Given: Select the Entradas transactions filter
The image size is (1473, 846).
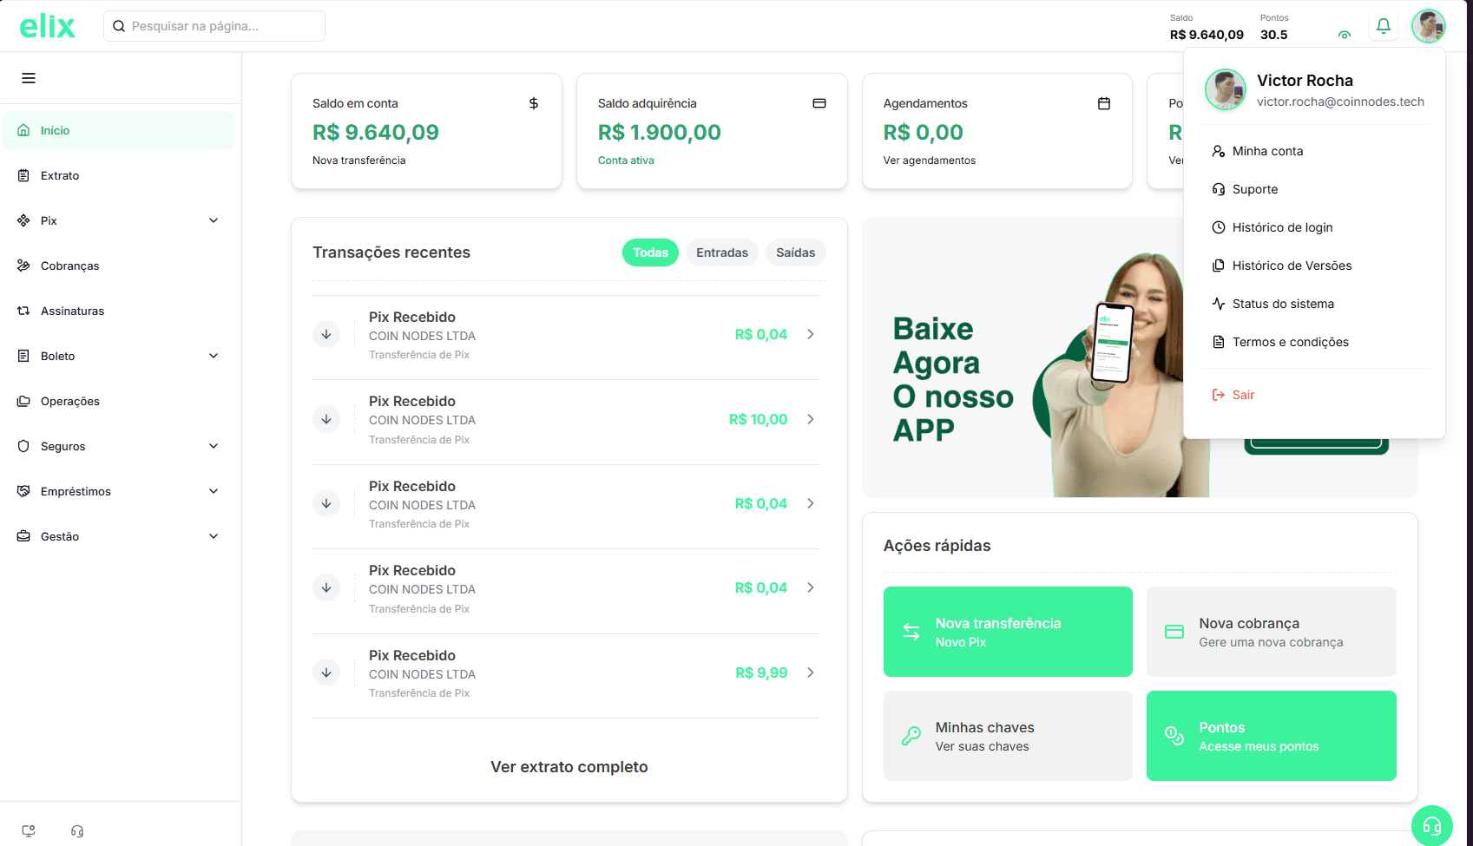Looking at the screenshot, I should click(x=722, y=252).
